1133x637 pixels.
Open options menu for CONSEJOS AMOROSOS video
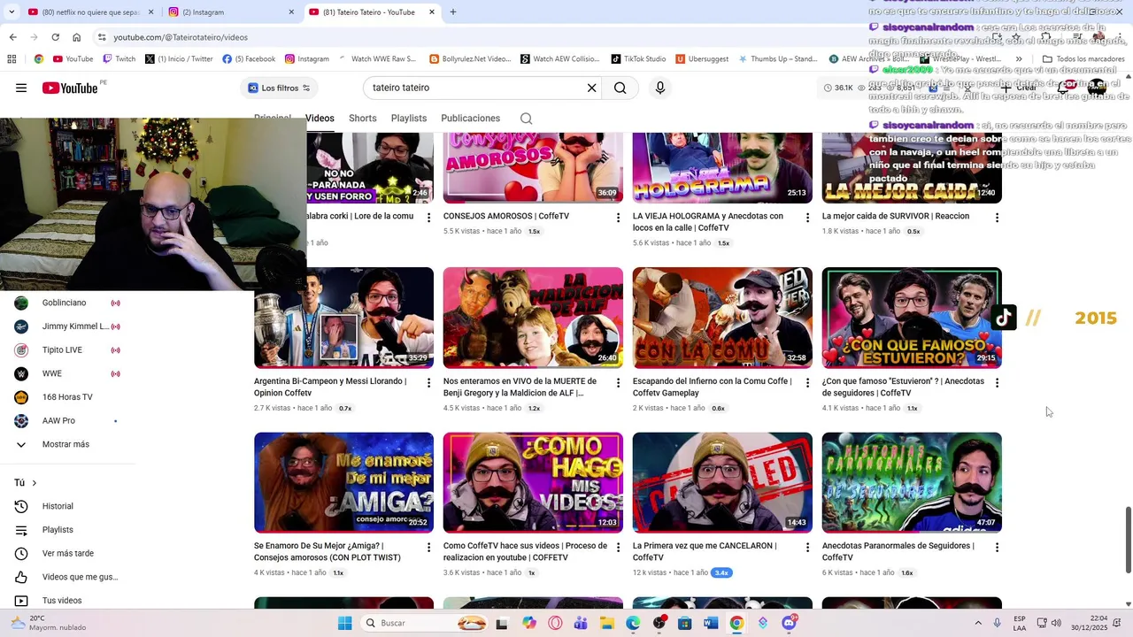click(618, 218)
